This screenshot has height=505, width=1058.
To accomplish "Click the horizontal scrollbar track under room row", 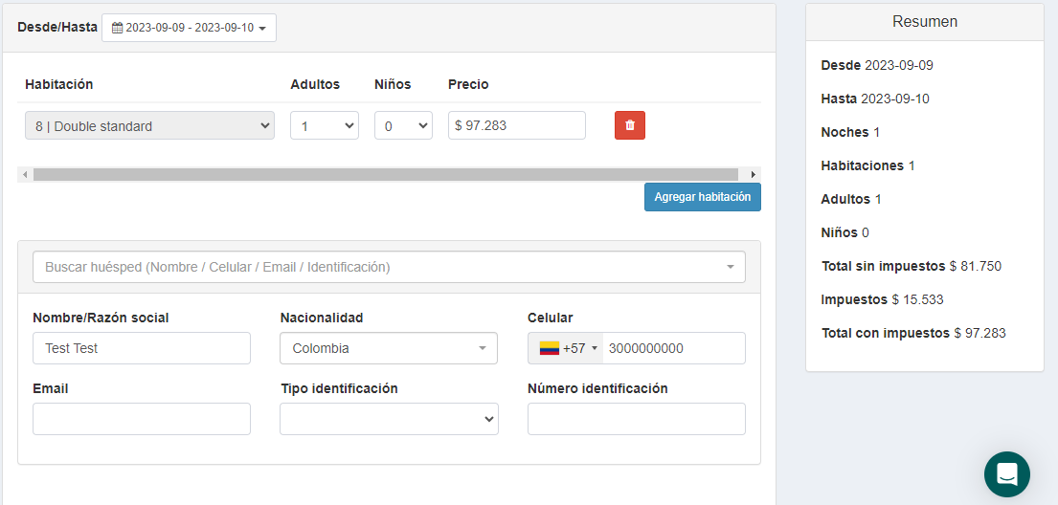I will (x=383, y=175).
